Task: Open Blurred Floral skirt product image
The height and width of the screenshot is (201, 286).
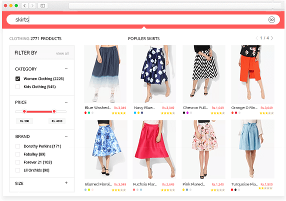Action: 106,149
